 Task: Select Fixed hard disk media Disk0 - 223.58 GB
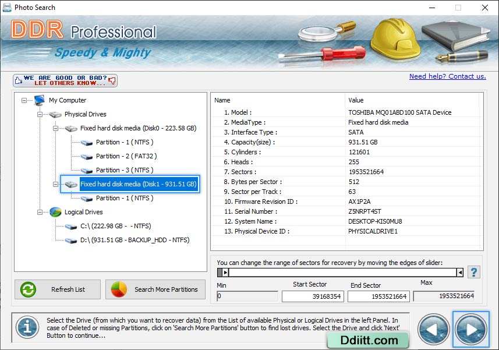point(138,128)
